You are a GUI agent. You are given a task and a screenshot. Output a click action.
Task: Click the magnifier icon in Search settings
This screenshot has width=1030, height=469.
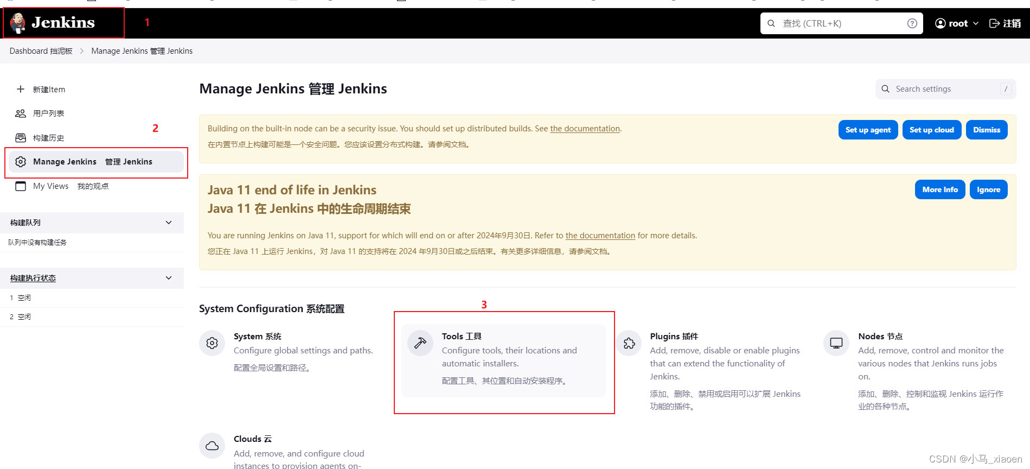click(885, 89)
